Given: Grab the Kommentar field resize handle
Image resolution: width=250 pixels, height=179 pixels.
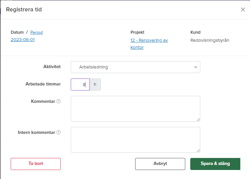Looking at the screenshot, I should click(x=198, y=120).
